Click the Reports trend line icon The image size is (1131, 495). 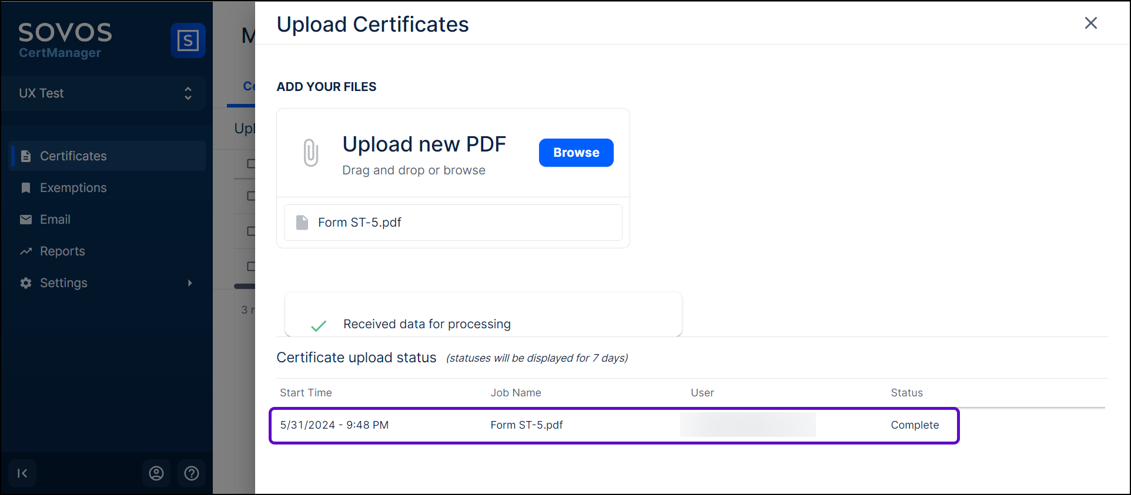coord(26,251)
